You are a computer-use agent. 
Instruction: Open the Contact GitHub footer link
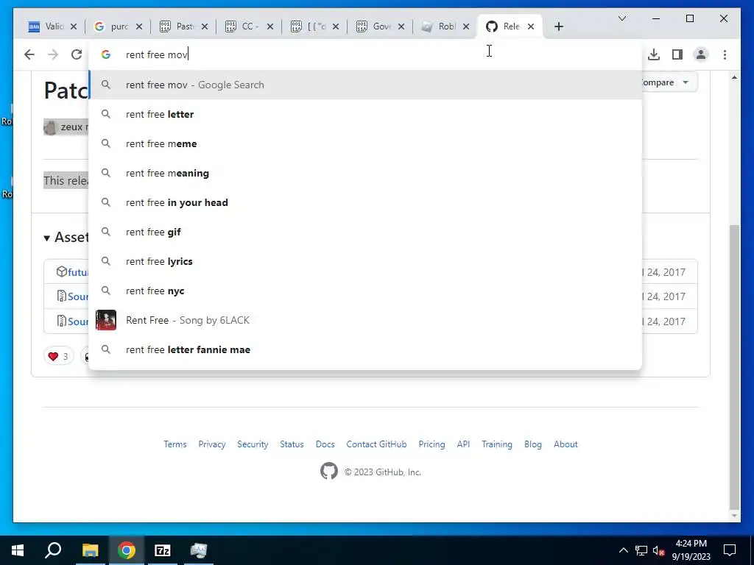click(x=376, y=444)
